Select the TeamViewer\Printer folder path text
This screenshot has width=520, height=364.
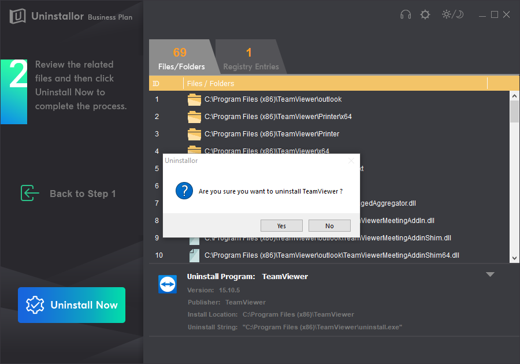(272, 134)
